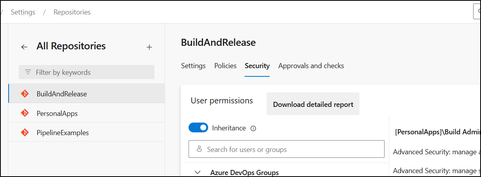This screenshot has width=481, height=177.
Task: Turn off the Inheritance toggle
Action: click(x=198, y=128)
